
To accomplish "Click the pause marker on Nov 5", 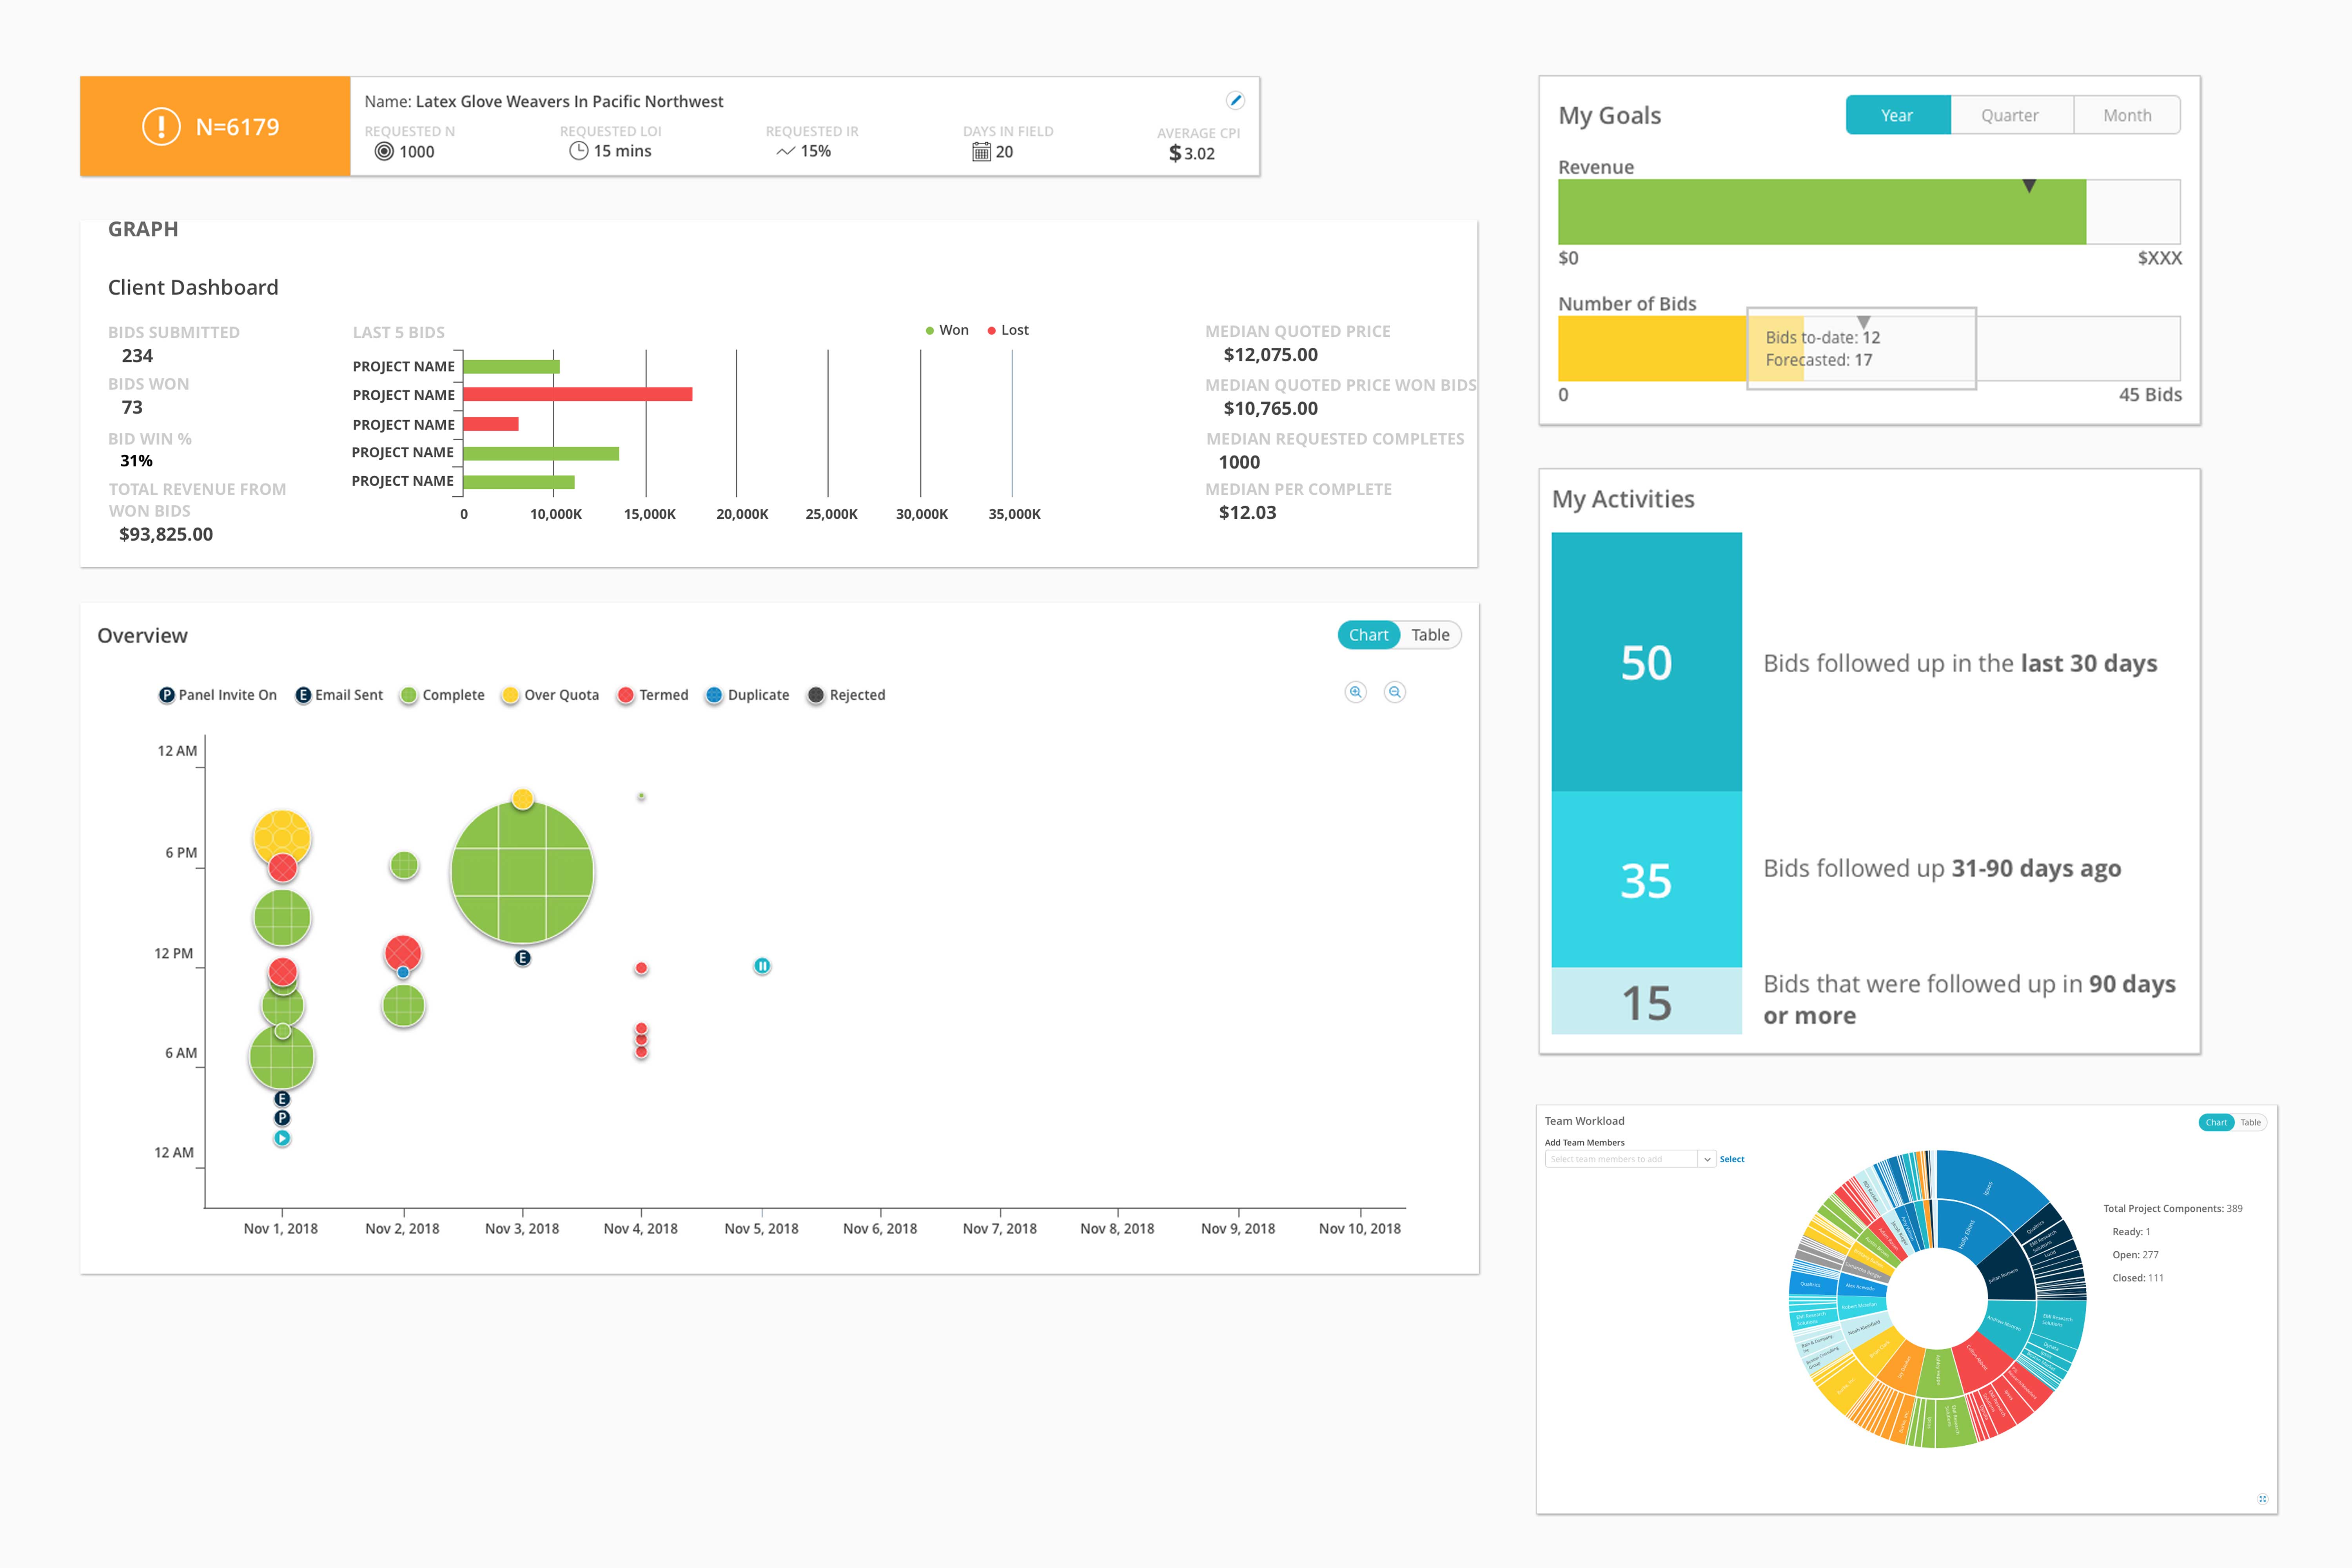I will 762,966.
